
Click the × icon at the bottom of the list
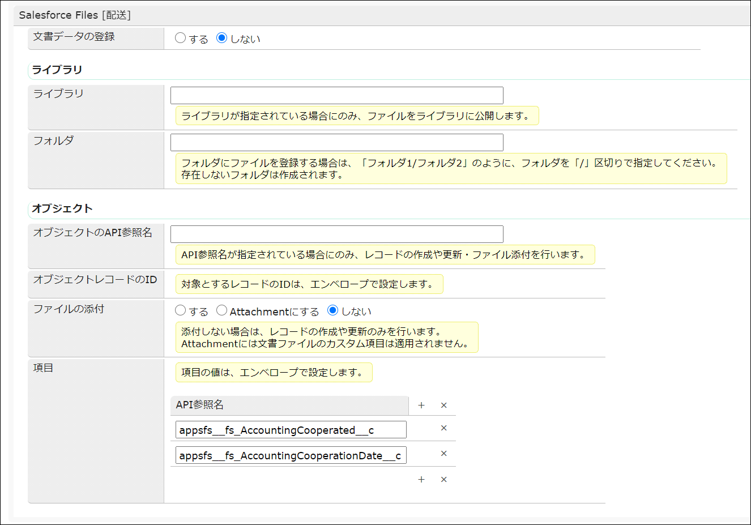tap(443, 479)
